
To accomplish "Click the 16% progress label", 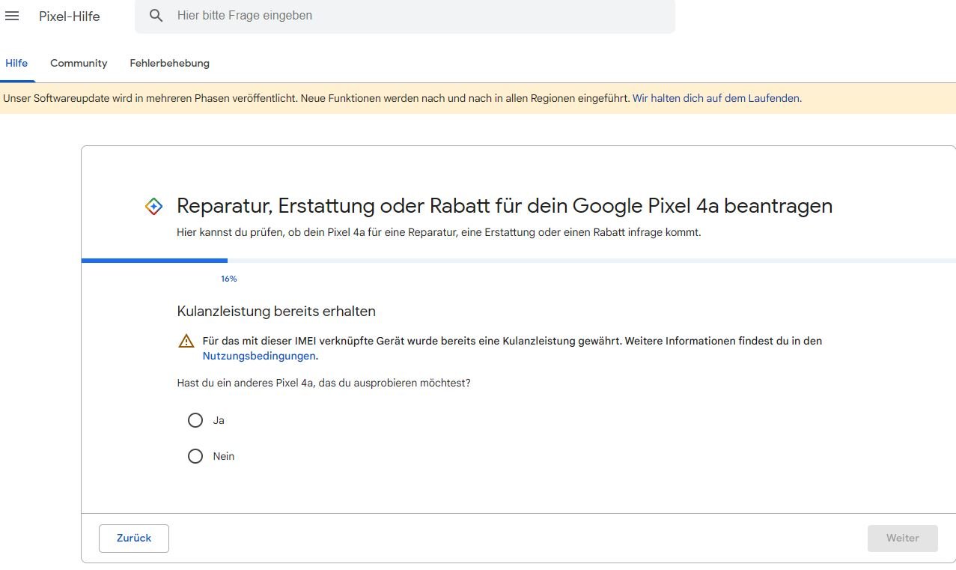I will [x=228, y=279].
